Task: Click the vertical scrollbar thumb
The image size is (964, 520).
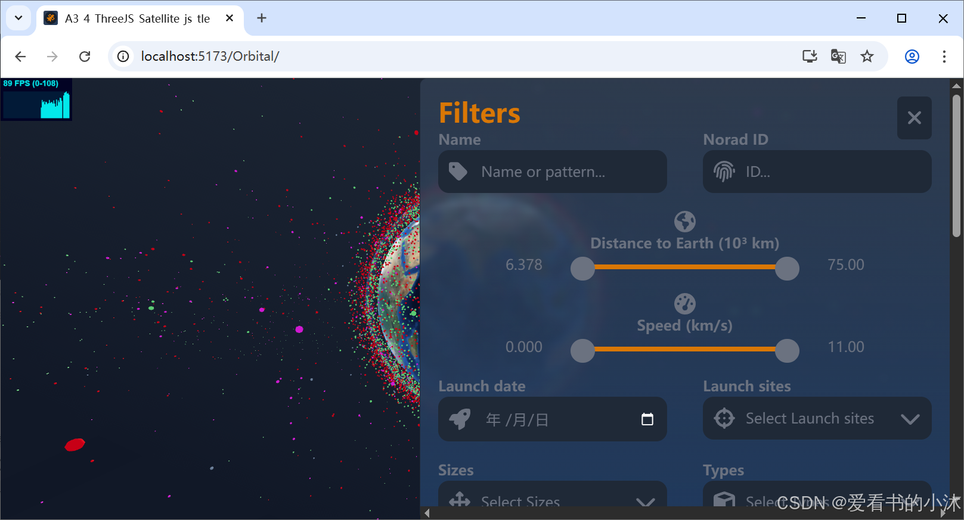Action: 956,166
